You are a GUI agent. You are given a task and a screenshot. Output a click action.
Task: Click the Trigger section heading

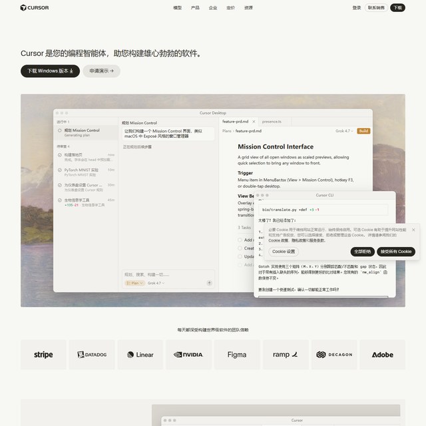(x=245, y=173)
